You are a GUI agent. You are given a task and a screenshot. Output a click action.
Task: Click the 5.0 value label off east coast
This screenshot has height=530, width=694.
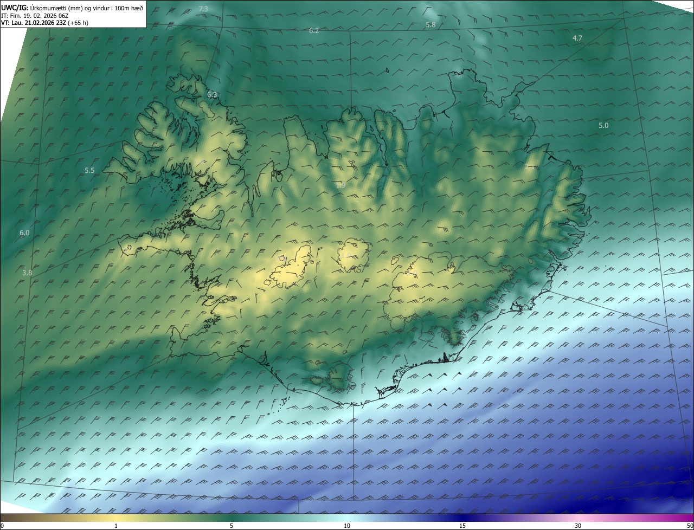click(603, 126)
